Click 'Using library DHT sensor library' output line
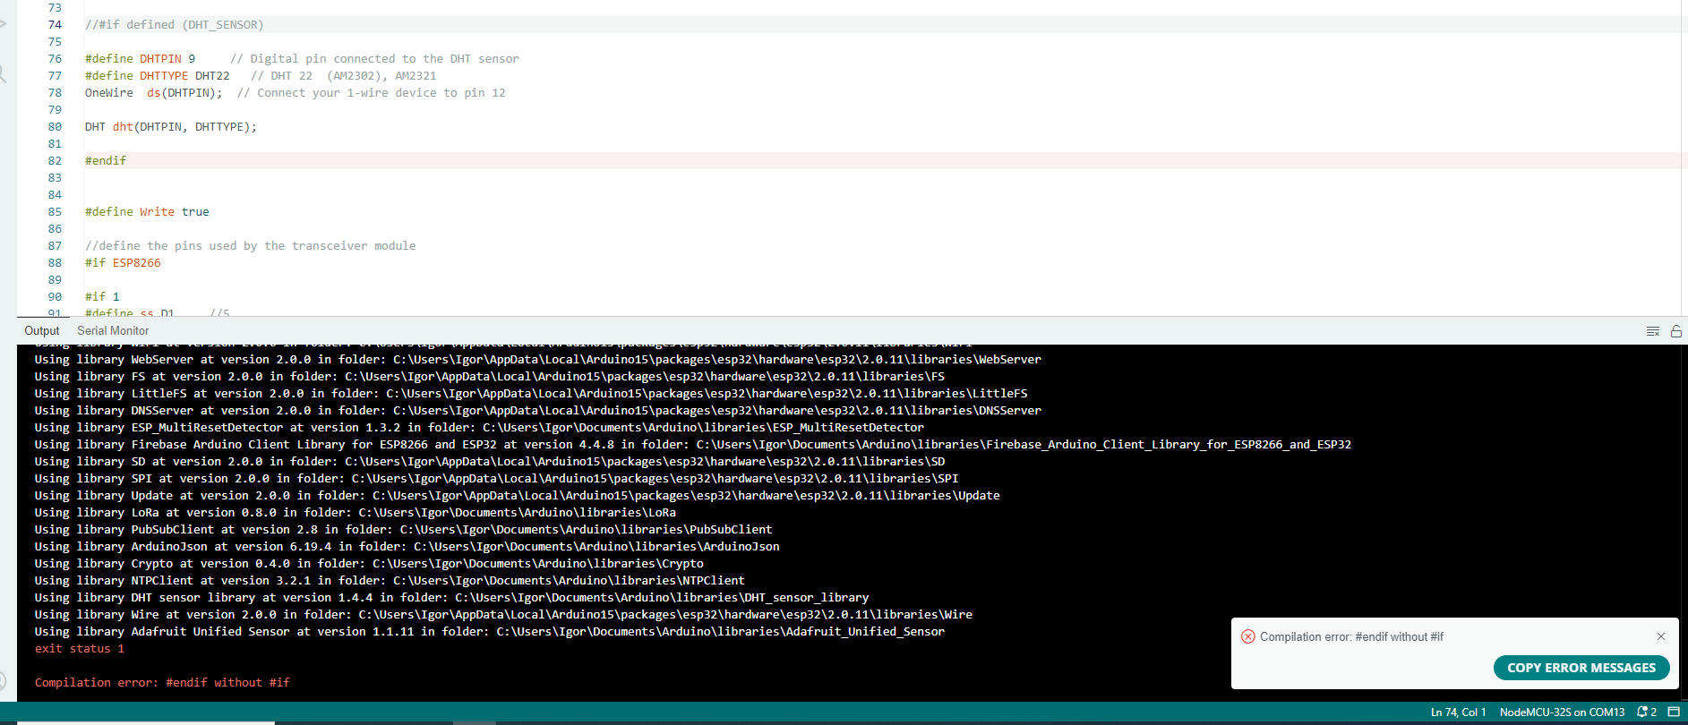Image resolution: width=1688 pixels, height=725 pixels. tap(452, 597)
